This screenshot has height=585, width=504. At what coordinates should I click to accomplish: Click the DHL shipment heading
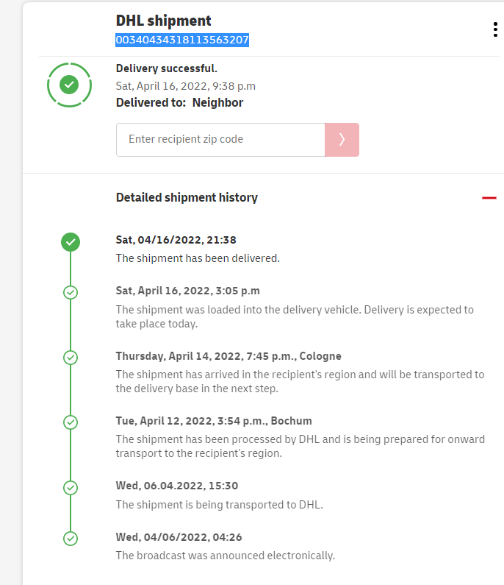tap(163, 21)
